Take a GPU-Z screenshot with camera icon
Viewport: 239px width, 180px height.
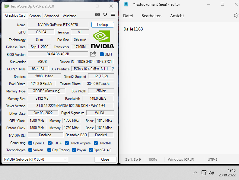[x=97, y=14]
